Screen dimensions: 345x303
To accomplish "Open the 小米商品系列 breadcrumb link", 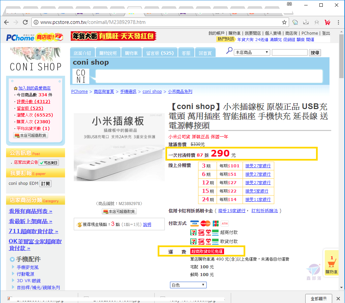I will [180, 92].
